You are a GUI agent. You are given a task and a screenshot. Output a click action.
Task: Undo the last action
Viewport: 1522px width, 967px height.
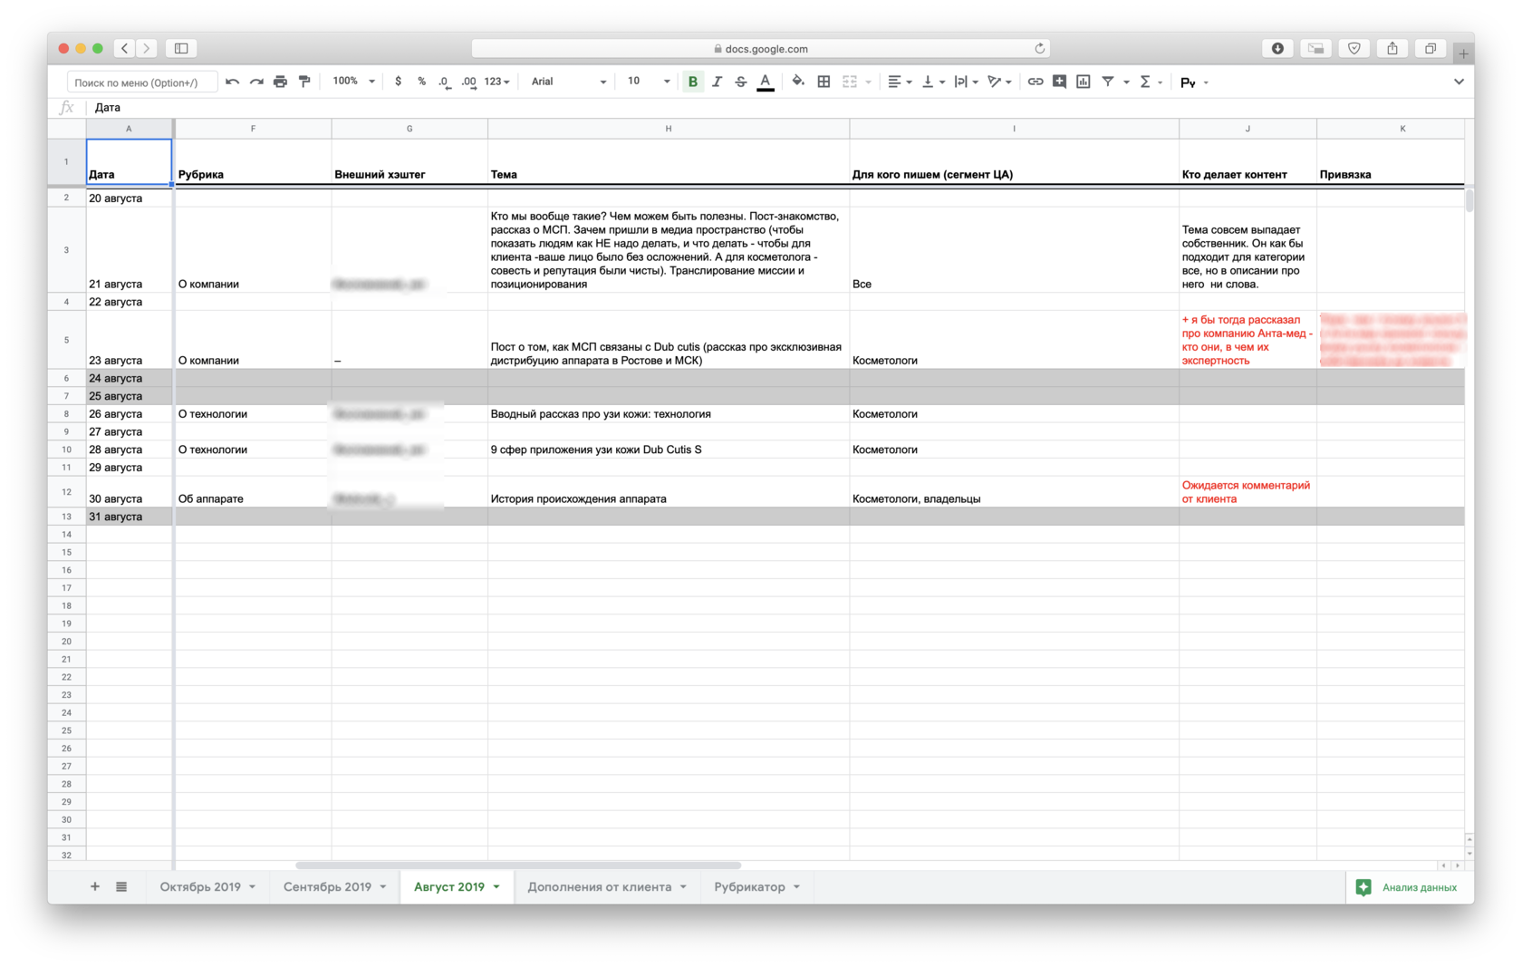pos(233,82)
